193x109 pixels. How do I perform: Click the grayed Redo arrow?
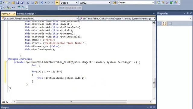(49, 3)
